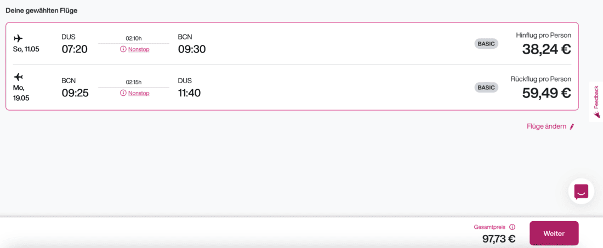Click the Feedback tab megaphone icon
The height and width of the screenshot is (248, 603).
click(x=596, y=115)
